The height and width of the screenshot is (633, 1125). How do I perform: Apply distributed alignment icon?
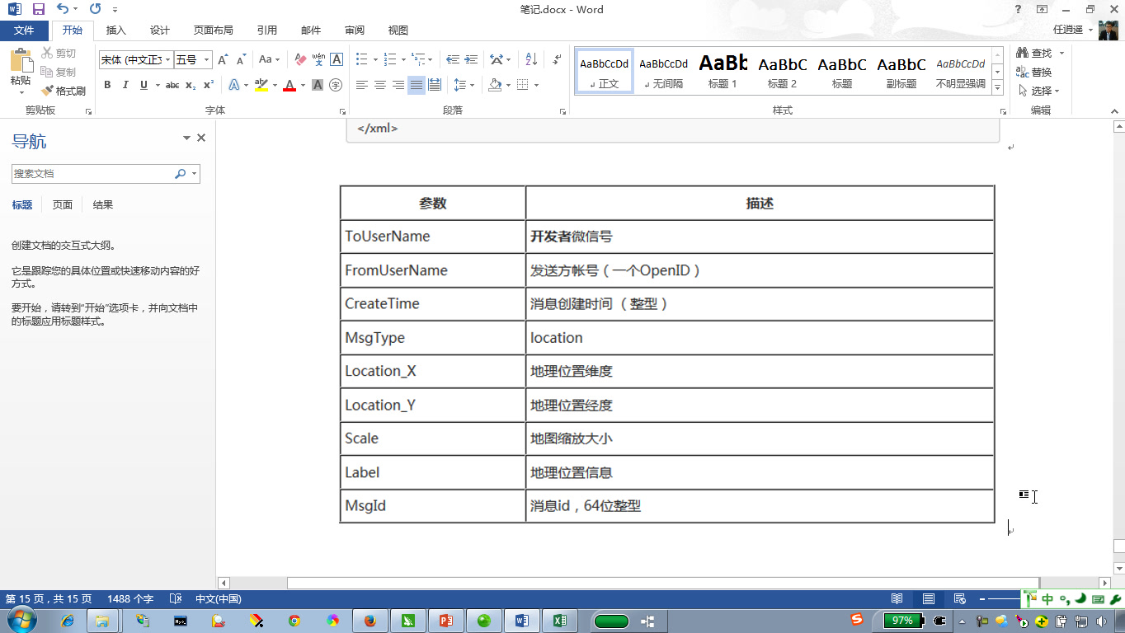[x=435, y=85]
